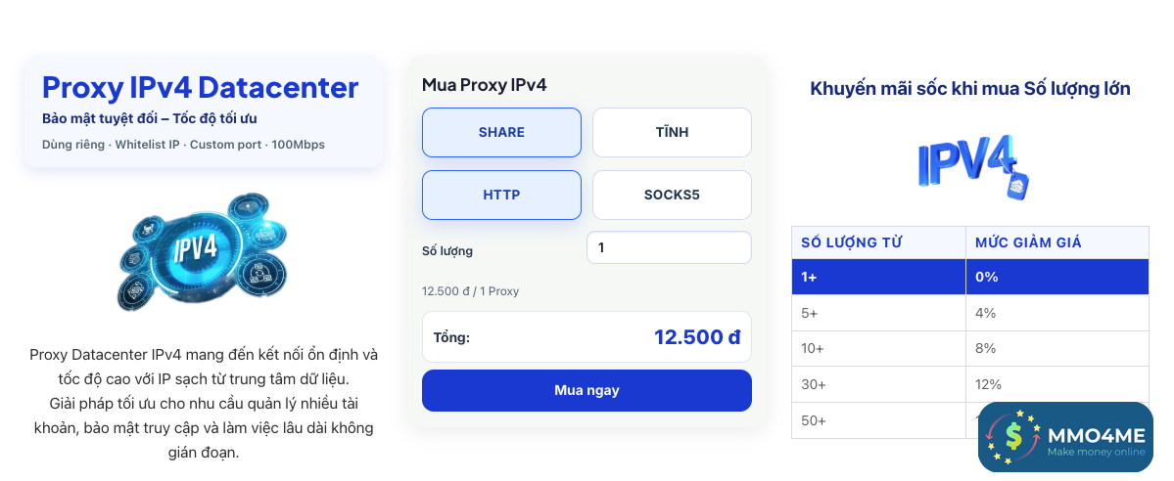
Task: Select the SHARE proxy type
Action: pos(501,132)
